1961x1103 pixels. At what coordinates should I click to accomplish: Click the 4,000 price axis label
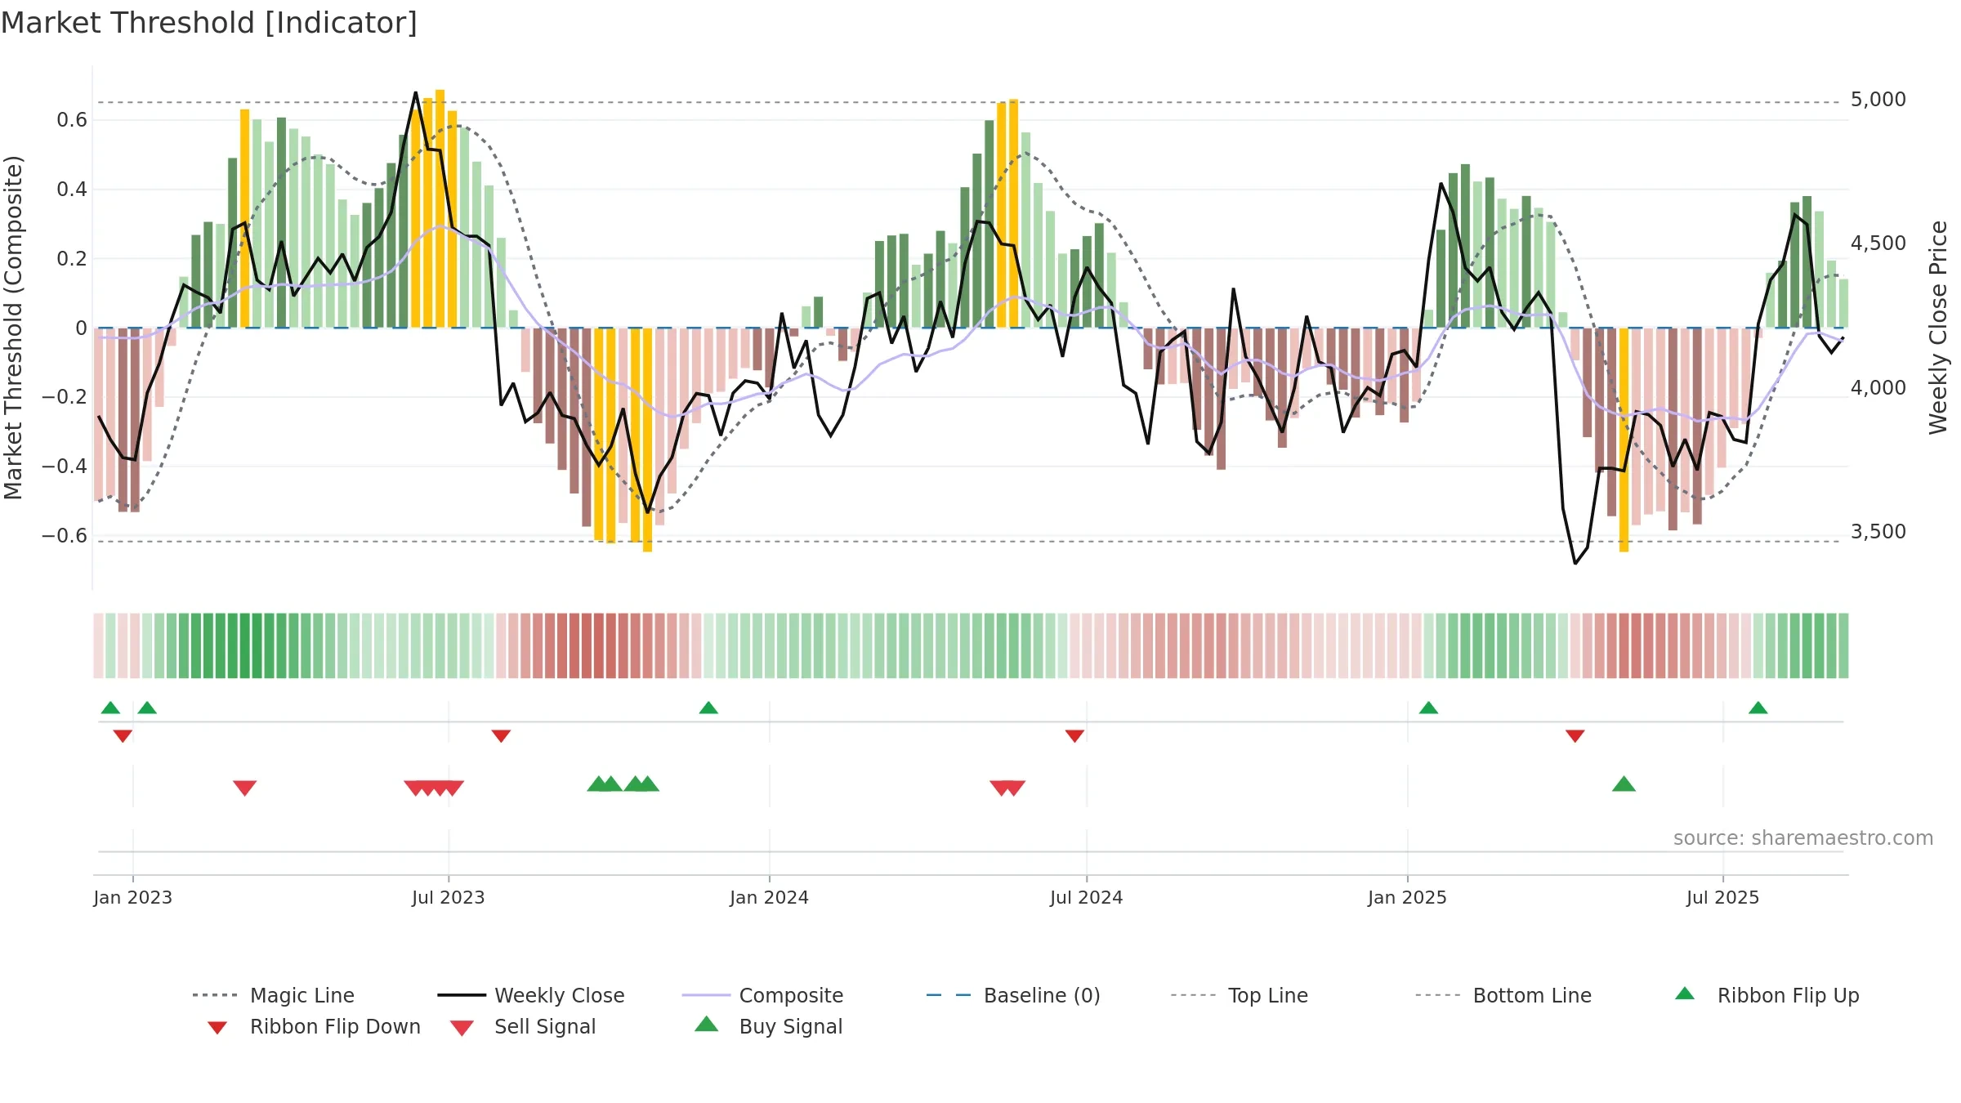click(1878, 388)
